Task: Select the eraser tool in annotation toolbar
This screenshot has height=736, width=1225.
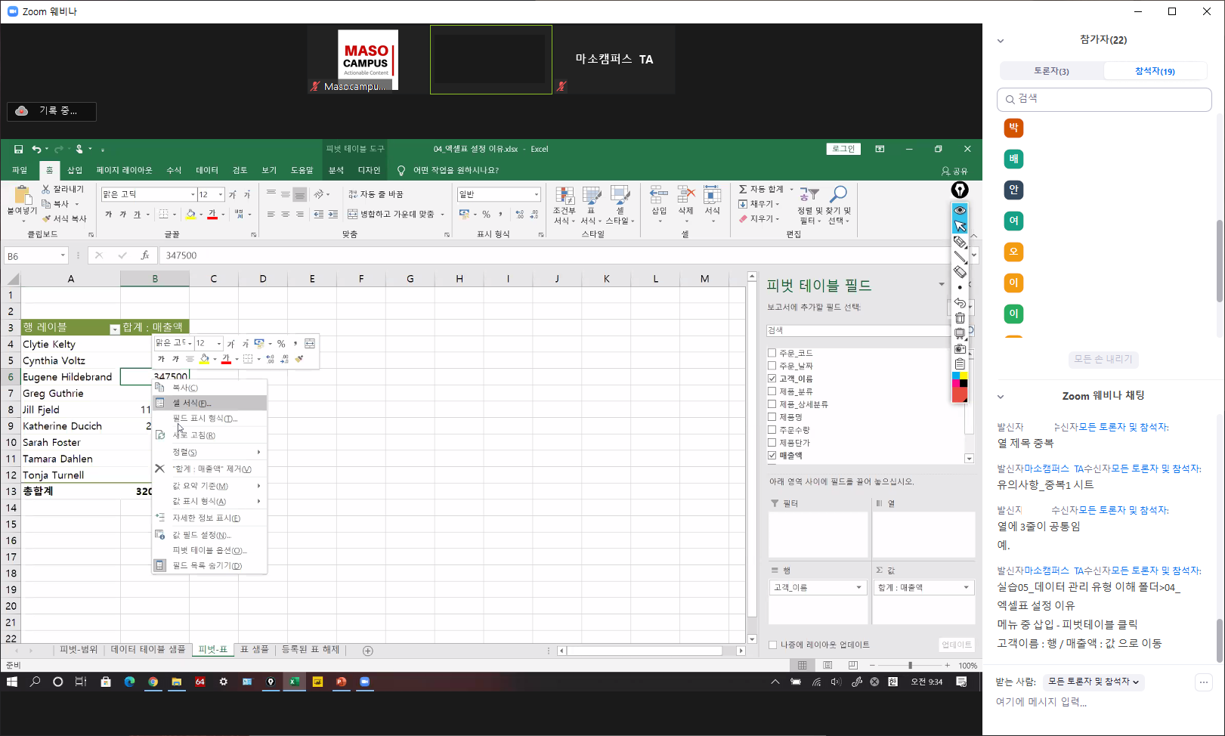Action: pyautogui.click(x=960, y=272)
